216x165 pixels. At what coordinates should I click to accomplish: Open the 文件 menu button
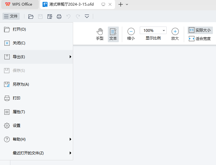pyautogui.click(x=11, y=16)
